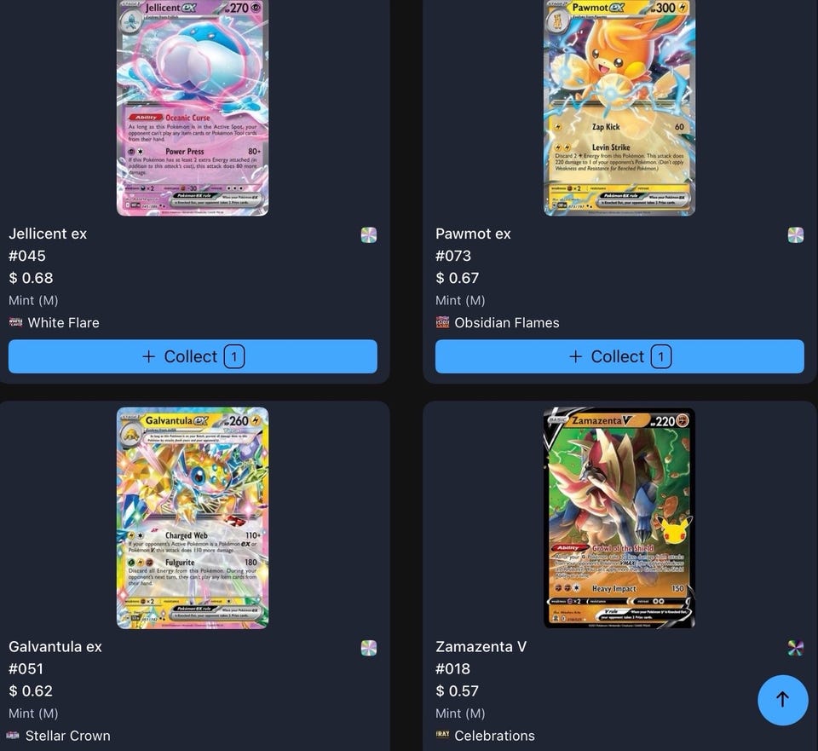The image size is (818, 751).
Task: Jump to top with the blue arrow button
Action: point(782,700)
